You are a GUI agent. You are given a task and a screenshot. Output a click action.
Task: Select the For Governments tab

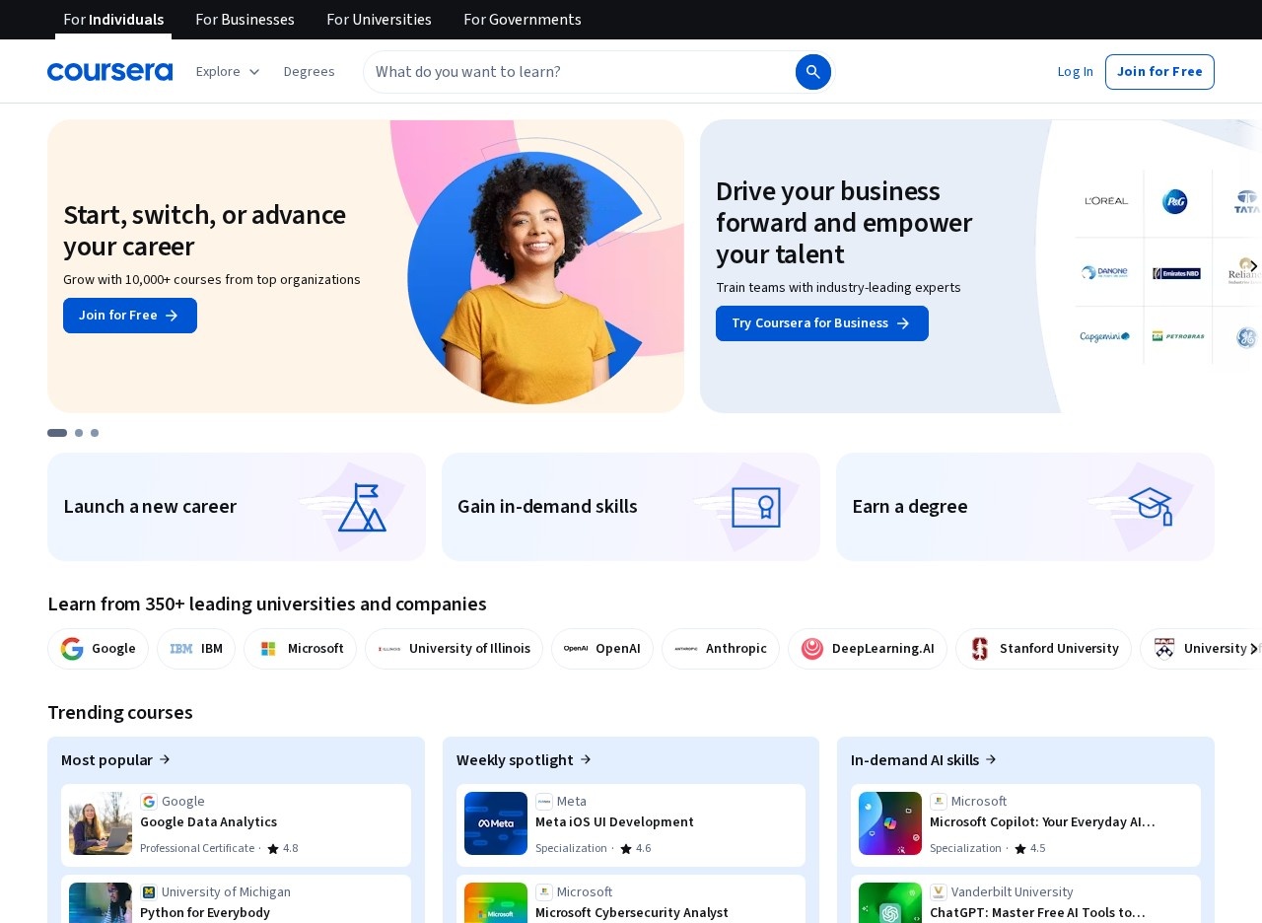[522, 20]
